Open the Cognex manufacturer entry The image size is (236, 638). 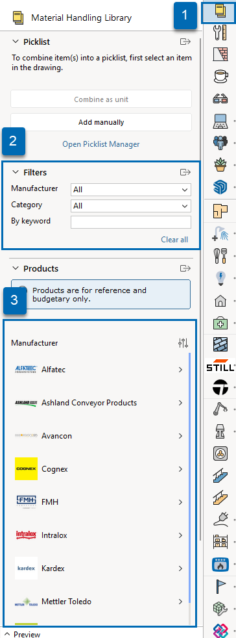[99, 468]
